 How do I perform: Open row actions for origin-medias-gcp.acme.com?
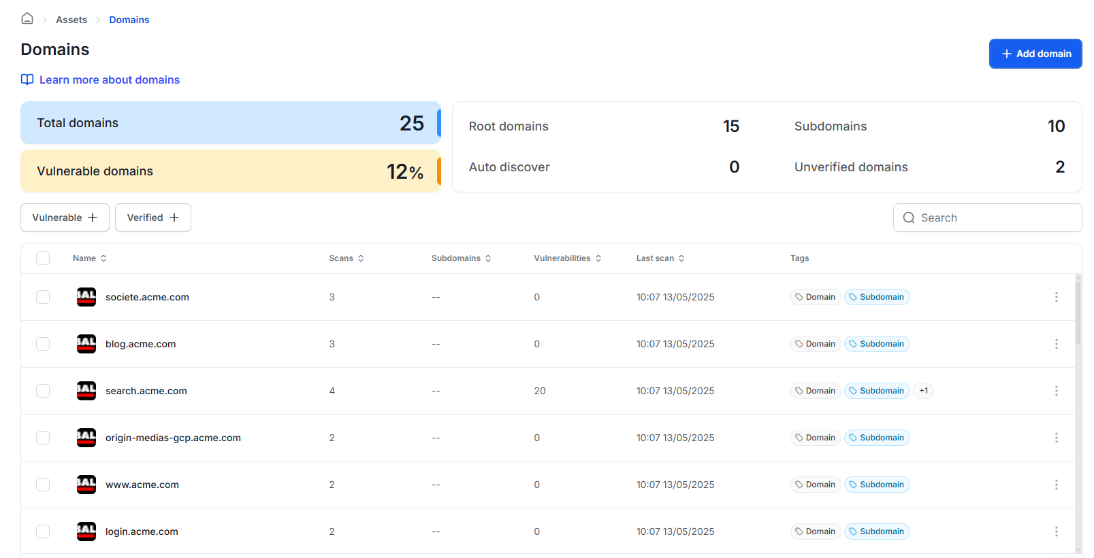1056,438
